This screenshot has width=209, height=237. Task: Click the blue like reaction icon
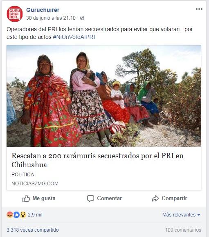(16, 215)
